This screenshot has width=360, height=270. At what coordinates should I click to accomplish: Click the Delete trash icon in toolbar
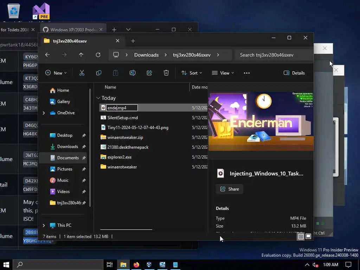pos(166,73)
